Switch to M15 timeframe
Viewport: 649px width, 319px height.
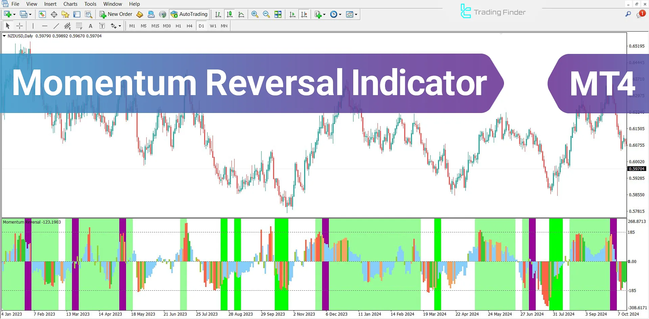tap(155, 26)
